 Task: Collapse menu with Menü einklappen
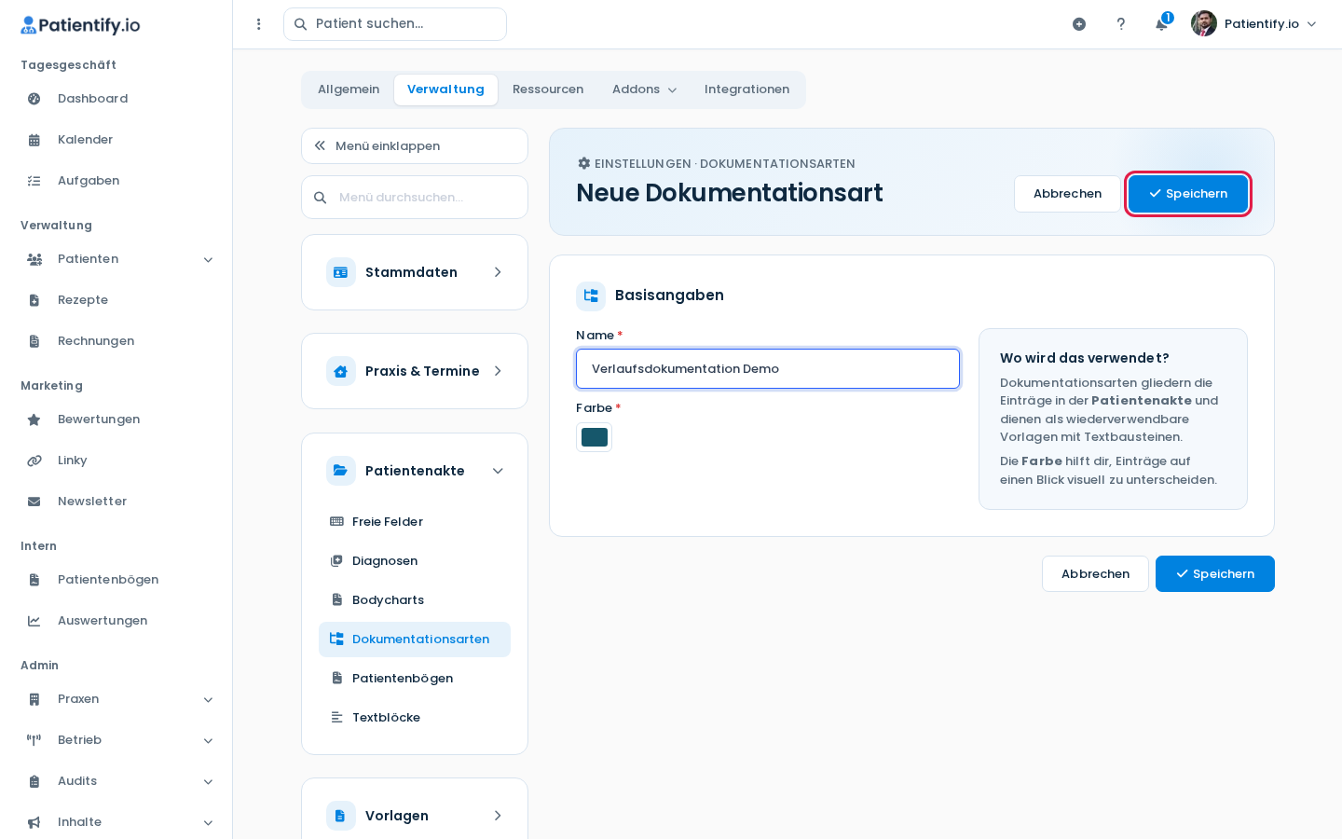coord(415,146)
